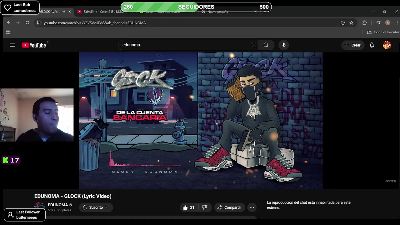Viewport: 400px width, 225px height.
Task: Like the video with thumbs up
Action: click(188, 207)
